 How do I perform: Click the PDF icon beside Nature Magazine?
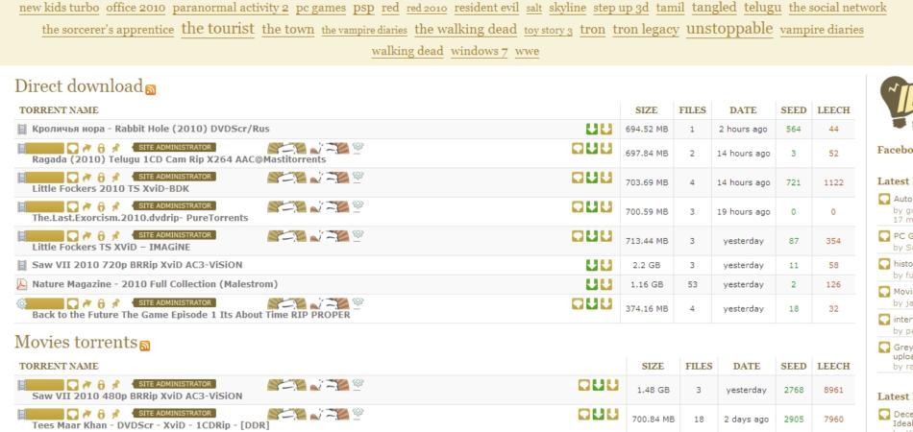tap(22, 284)
